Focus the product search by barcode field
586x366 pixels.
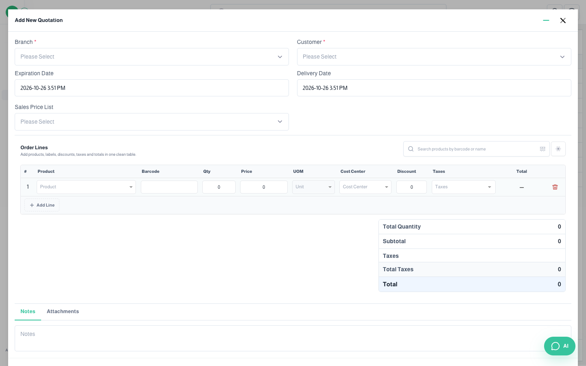pos(476,149)
